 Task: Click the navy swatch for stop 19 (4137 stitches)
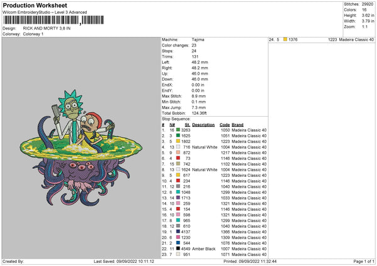(178, 231)
